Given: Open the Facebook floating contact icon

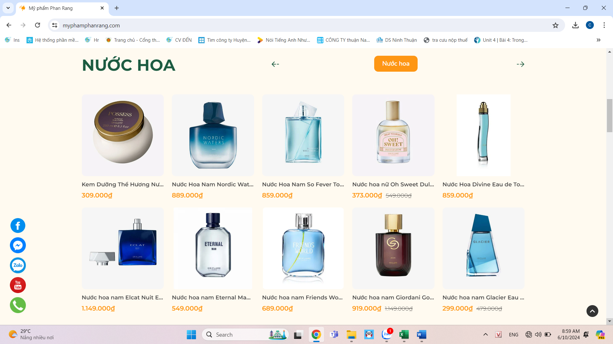Looking at the screenshot, I should point(18,226).
